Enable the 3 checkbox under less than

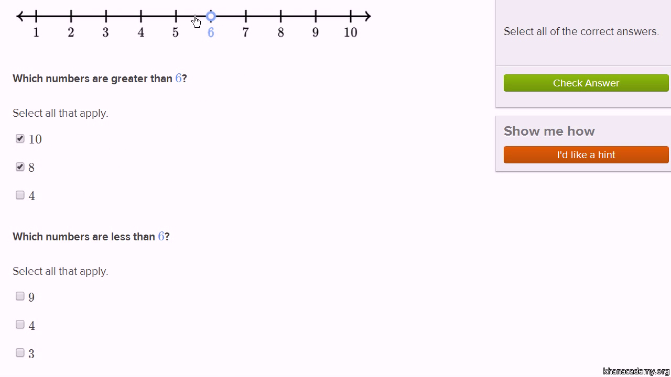tap(20, 353)
